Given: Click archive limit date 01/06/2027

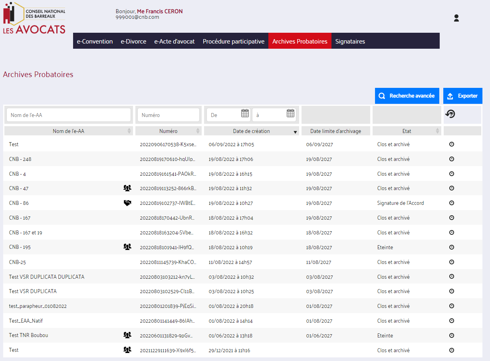Looking at the screenshot, I should [319, 335].
